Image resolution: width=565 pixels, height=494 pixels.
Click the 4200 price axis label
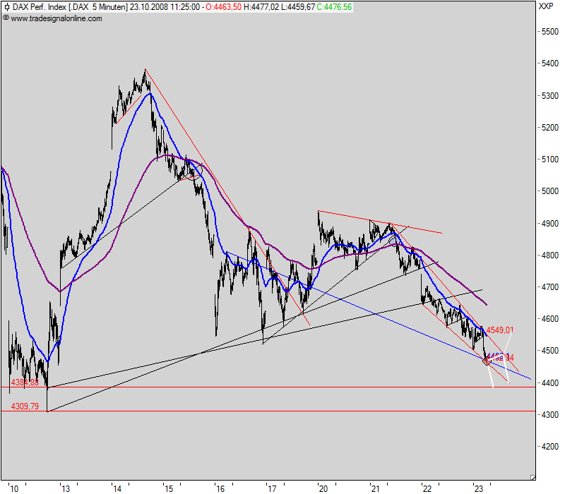pos(550,447)
